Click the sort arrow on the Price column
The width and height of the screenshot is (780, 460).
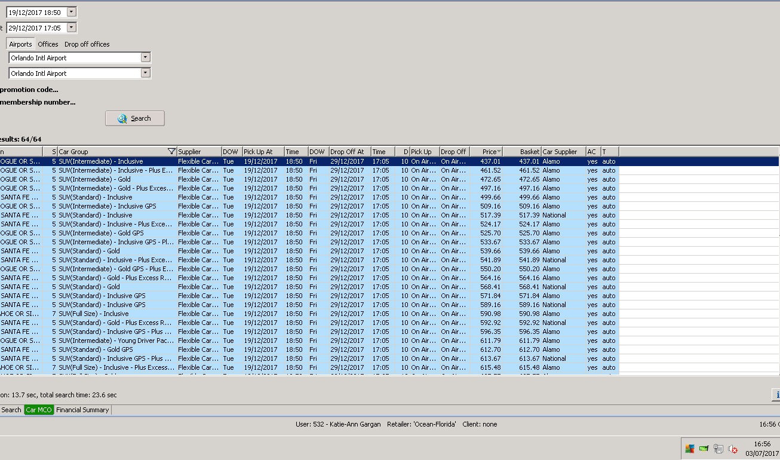499,152
